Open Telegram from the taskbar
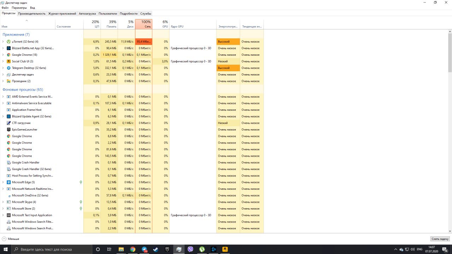452x254 pixels. click(144, 249)
